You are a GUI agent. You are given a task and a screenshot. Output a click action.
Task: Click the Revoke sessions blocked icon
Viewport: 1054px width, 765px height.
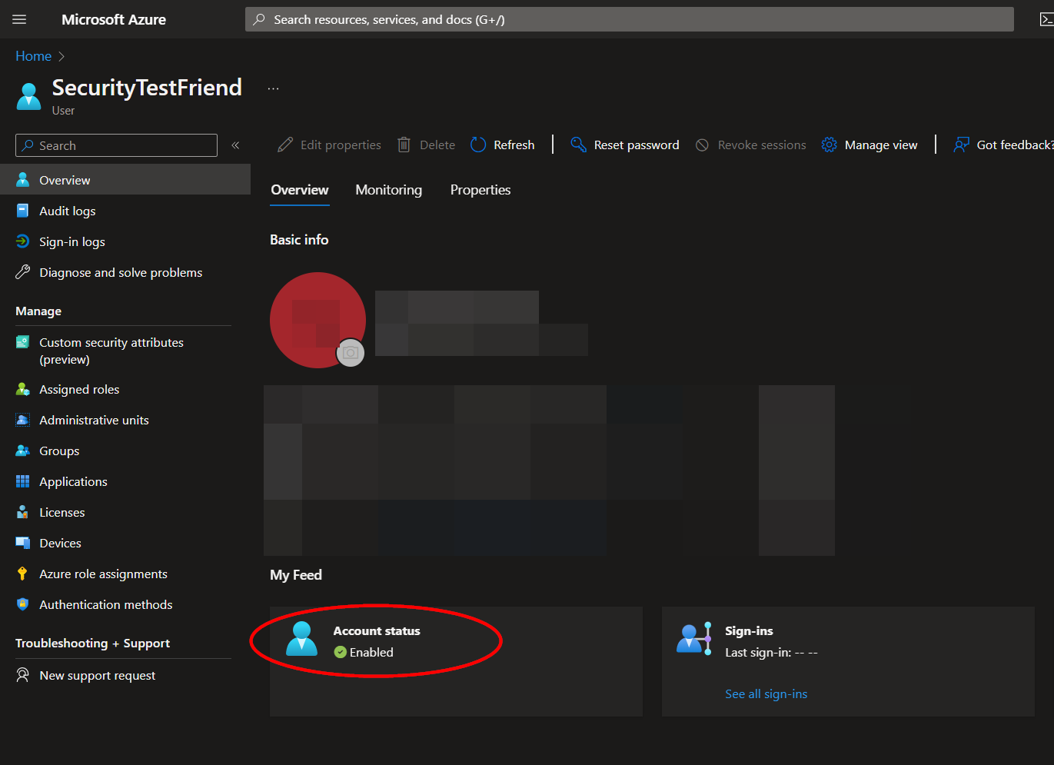702,145
